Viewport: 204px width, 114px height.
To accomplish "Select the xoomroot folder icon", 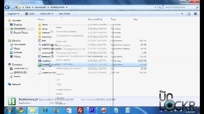I will tap(40, 37).
